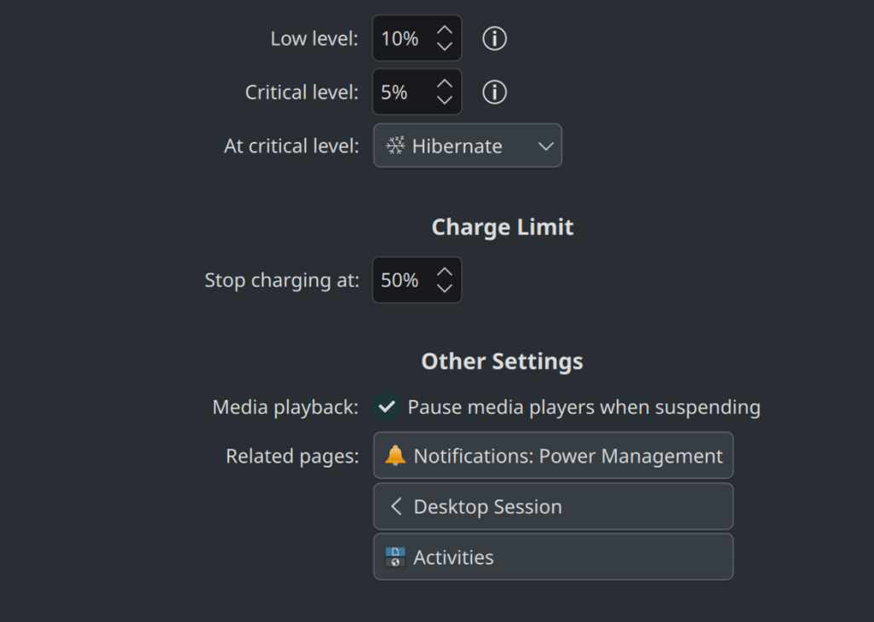Open Notifications: Power Management page
Image resolution: width=874 pixels, height=622 pixels.
(553, 455)
